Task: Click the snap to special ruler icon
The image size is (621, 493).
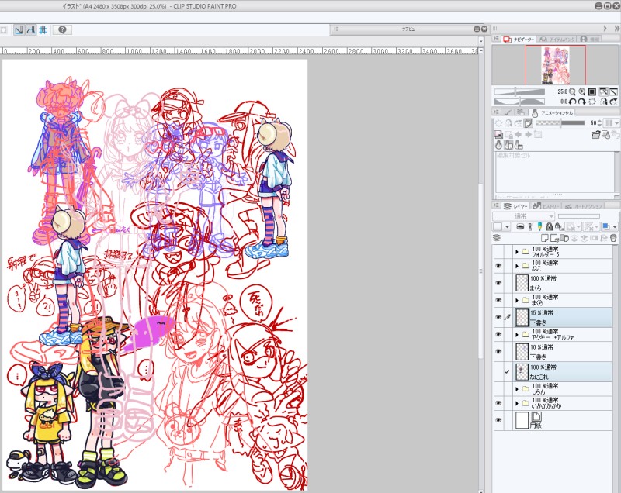Action: click(31, 30)
